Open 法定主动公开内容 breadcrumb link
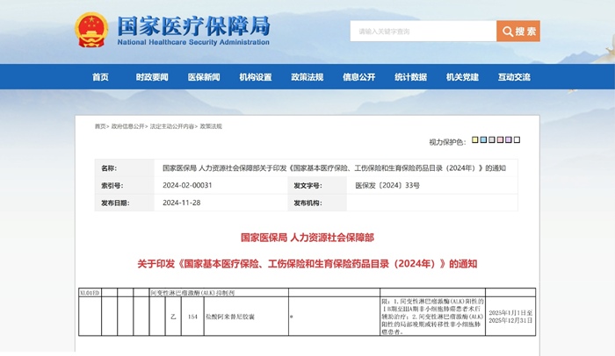This screenshot has width=615, height=356. coord(172,126)
